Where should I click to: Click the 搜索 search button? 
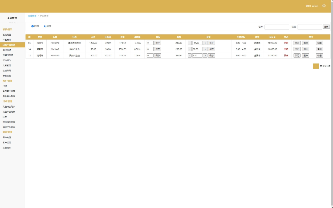point(326,27)
